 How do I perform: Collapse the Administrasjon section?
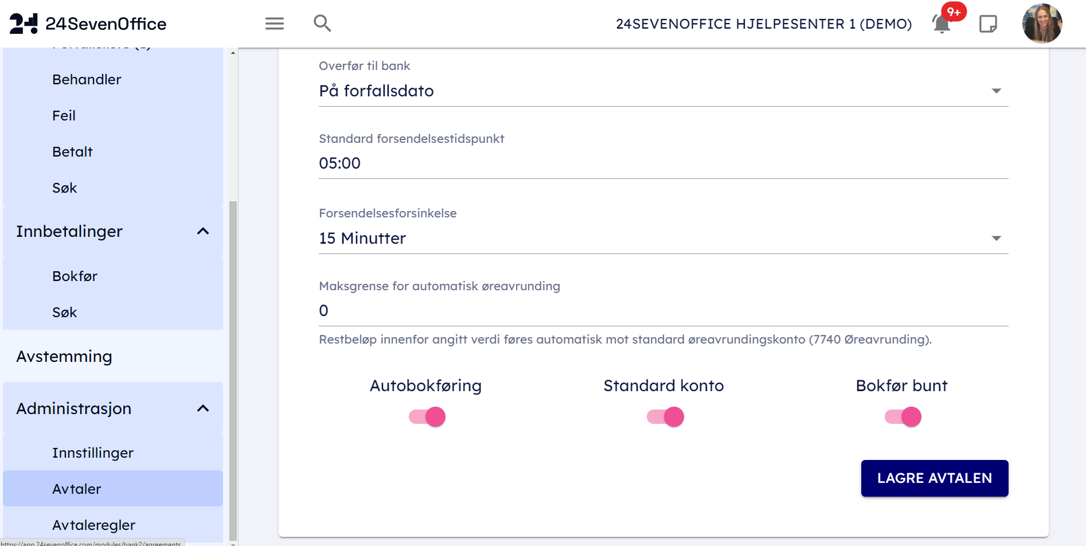click(203, 408)
